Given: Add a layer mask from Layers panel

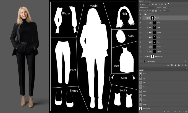Looking at the screenshot, I should point(172,65).
